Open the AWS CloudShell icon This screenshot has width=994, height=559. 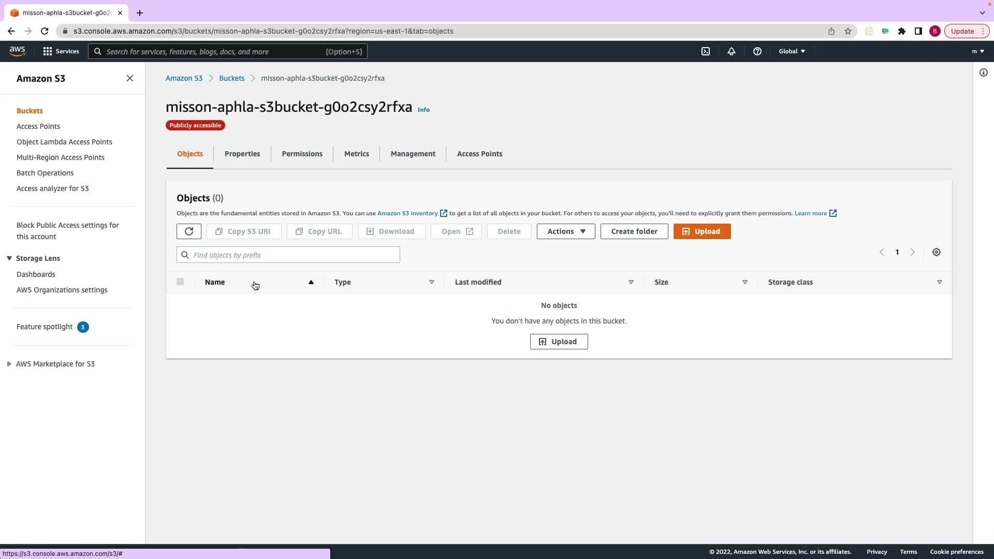(x=706, y=51)
